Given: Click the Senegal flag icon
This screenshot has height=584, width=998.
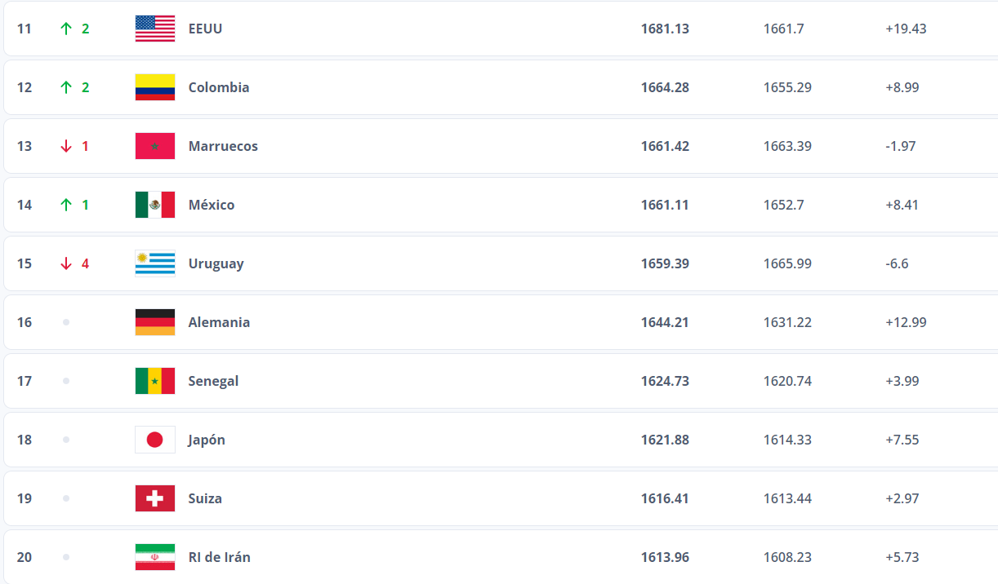Looking at the screenshot, I should click(x=155, y=381).
